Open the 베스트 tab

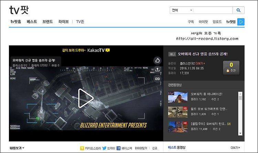tap(32, 22)
